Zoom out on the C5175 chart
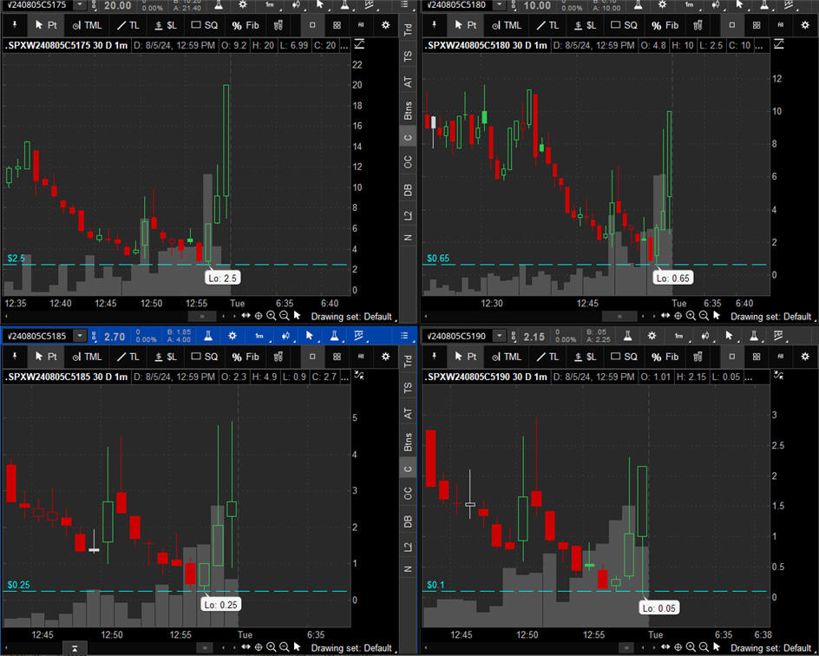 [x=285, y=316]
